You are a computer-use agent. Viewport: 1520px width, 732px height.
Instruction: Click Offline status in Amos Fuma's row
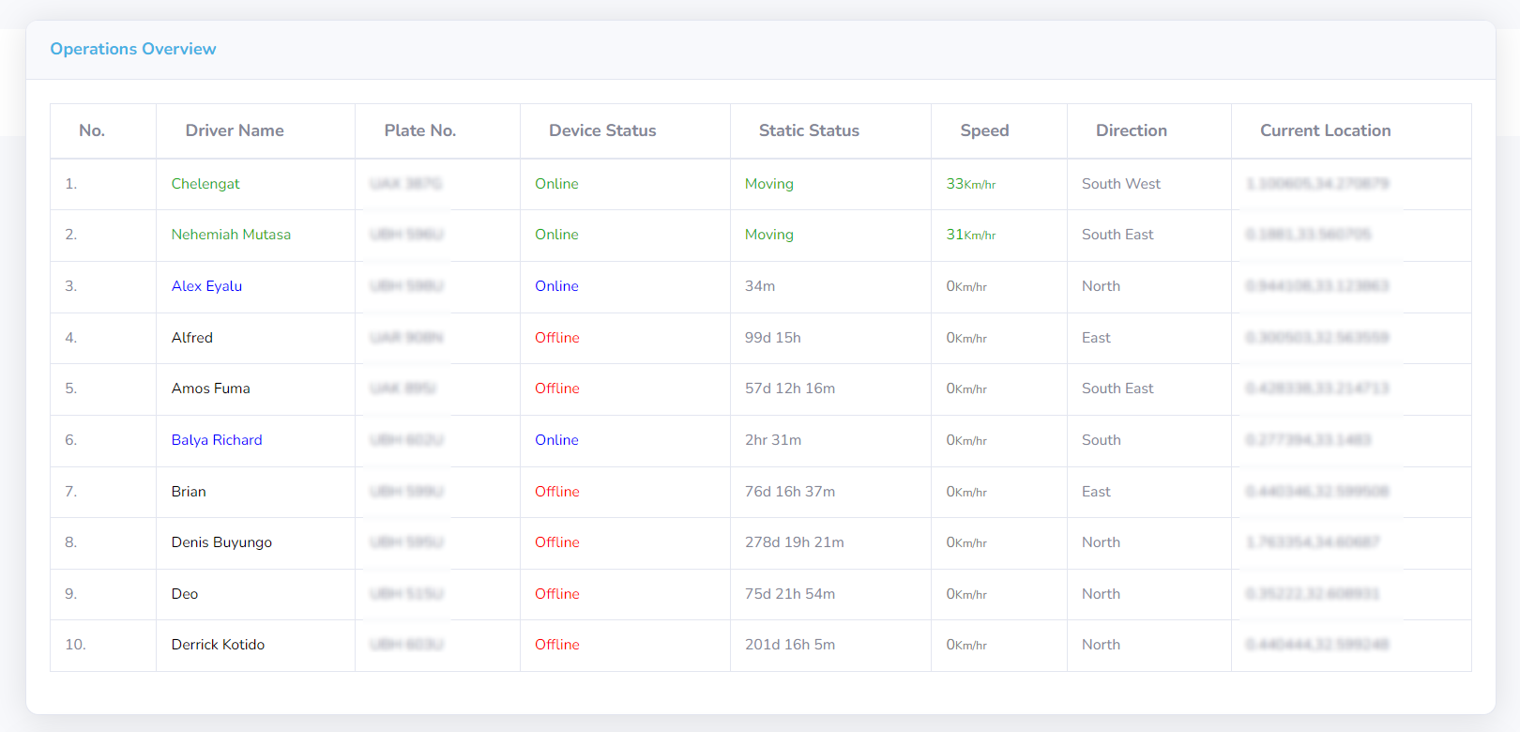(557, 389)
